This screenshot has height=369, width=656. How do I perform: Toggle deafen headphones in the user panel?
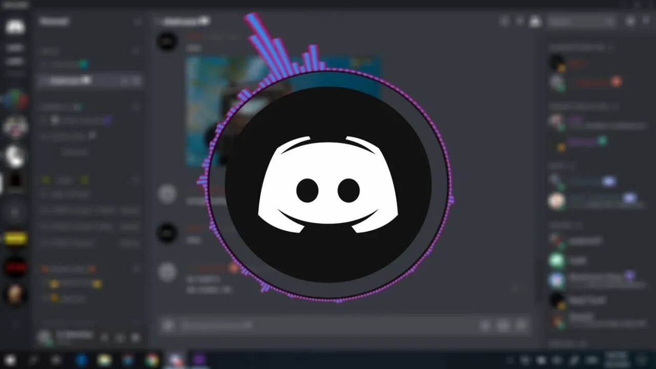tap(120, 337)
